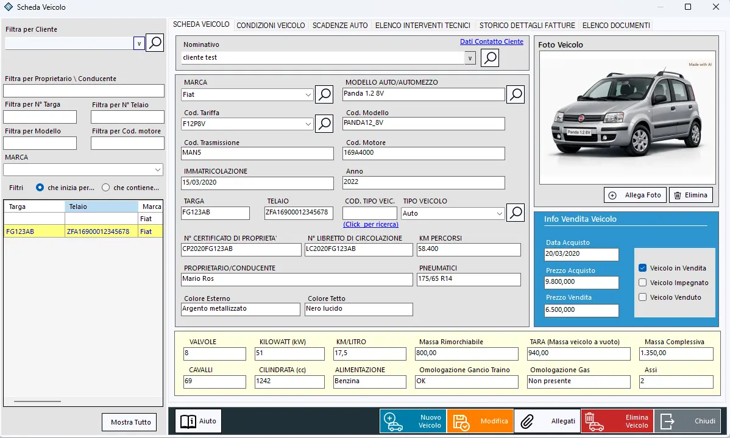Image resolution: width=730 pixels, height=438 pixels.
Task: Expand Cod. Tariffa F12P8V dropdown
Action: [x=308, y=124]
